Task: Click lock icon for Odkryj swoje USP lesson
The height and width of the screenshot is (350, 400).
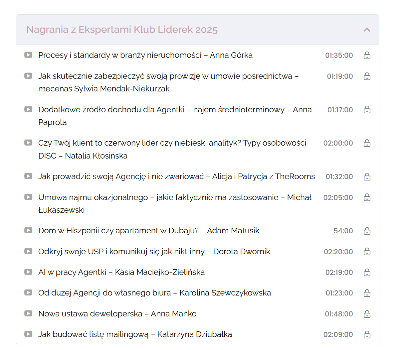Action: coord(367,252)
